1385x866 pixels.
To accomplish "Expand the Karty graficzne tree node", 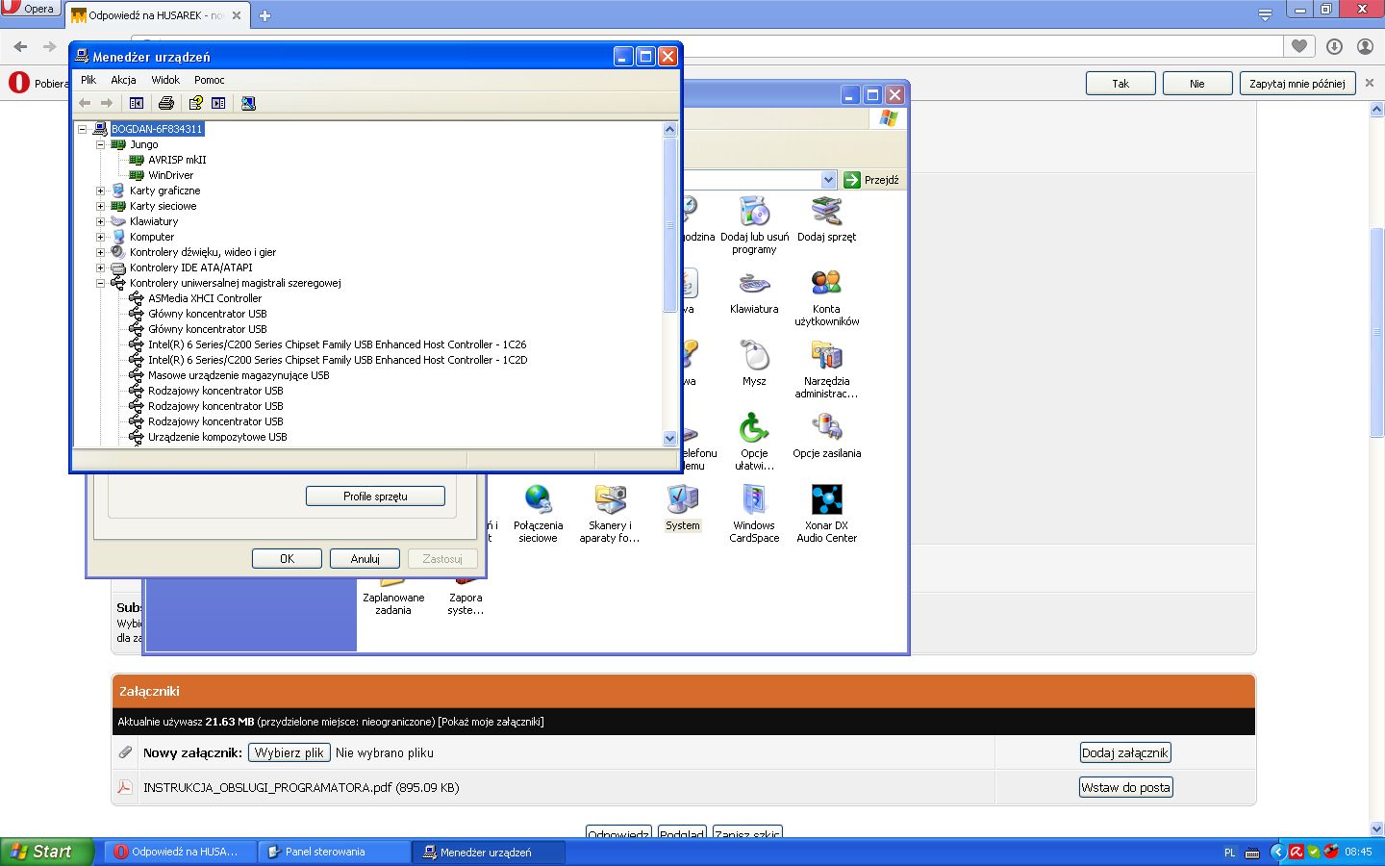I will pos(100,191).
